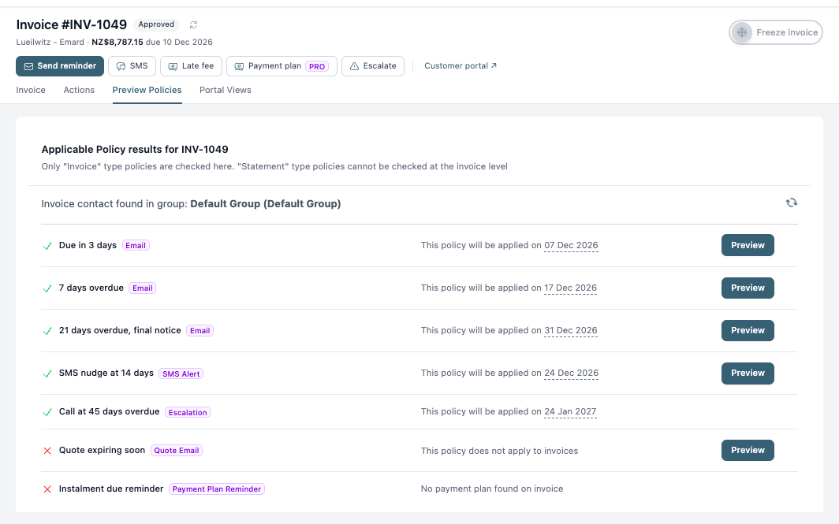Click the 31 Dec 2026 applied date
This screenshot has height=524, width=839.
[570, 330]
